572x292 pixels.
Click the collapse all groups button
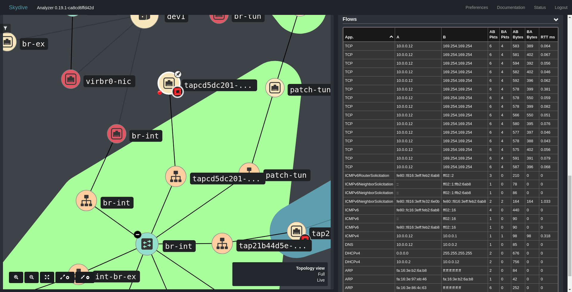(x=85, y=277)
